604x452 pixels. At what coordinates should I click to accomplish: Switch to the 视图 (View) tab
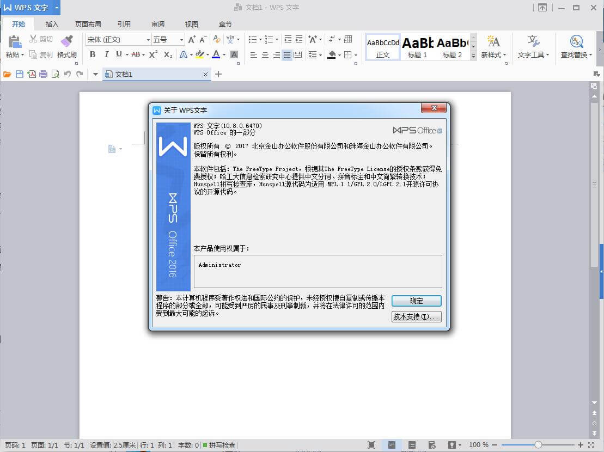pos(192,25)
